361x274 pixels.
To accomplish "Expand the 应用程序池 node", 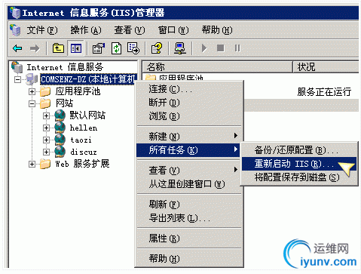I will pyautogui.click(x=32, y=91).
